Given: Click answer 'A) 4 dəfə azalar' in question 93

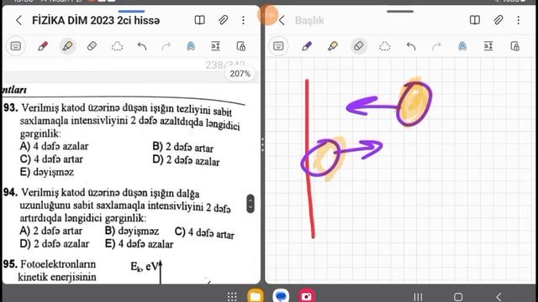Looking at the screenshot, I should pos(54,146).
